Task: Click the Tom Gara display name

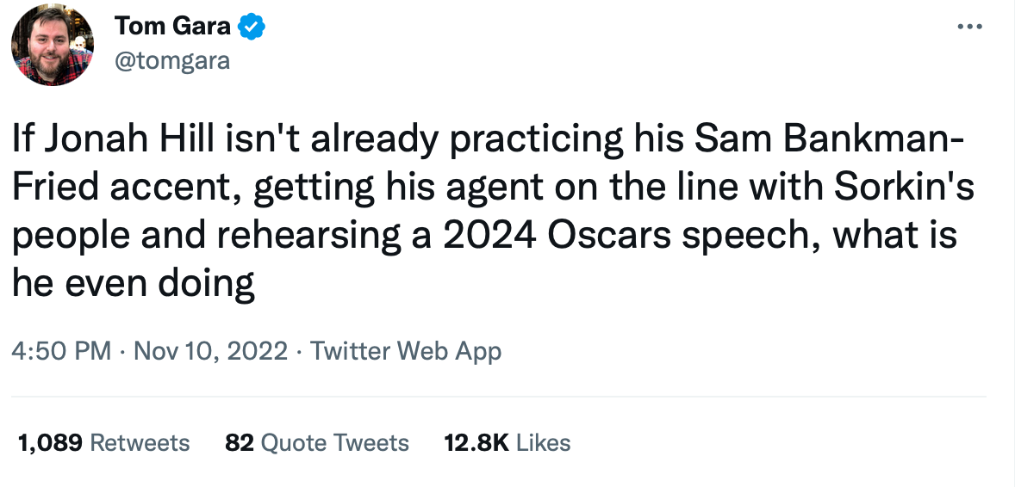Action: (172, 28)
